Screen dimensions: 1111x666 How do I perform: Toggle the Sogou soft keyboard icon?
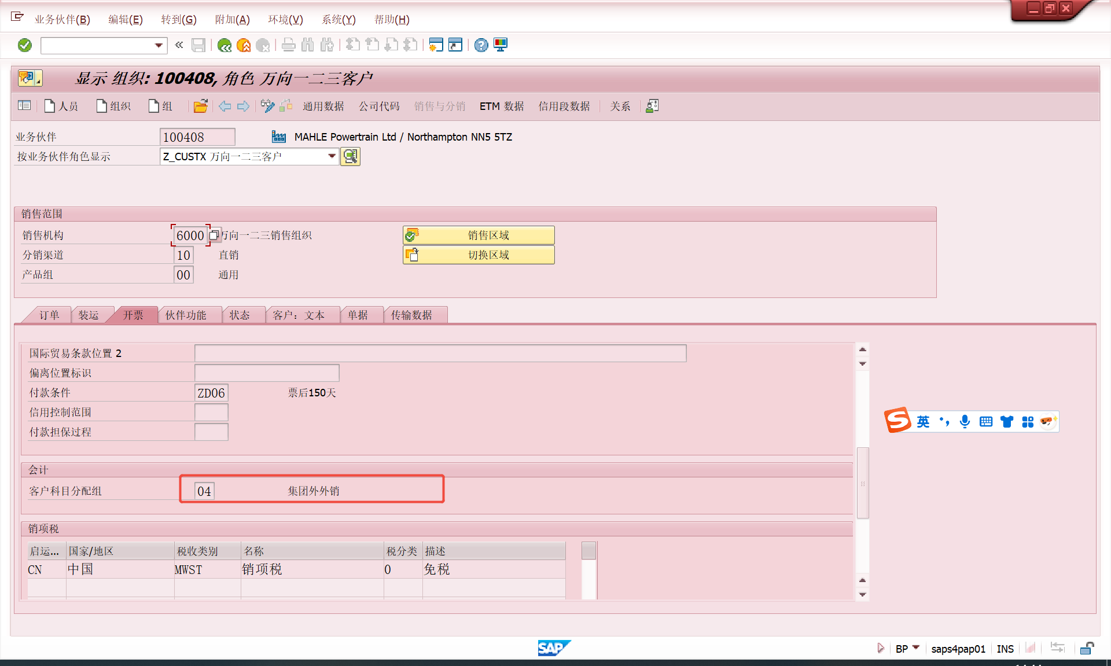click(986, 422)
